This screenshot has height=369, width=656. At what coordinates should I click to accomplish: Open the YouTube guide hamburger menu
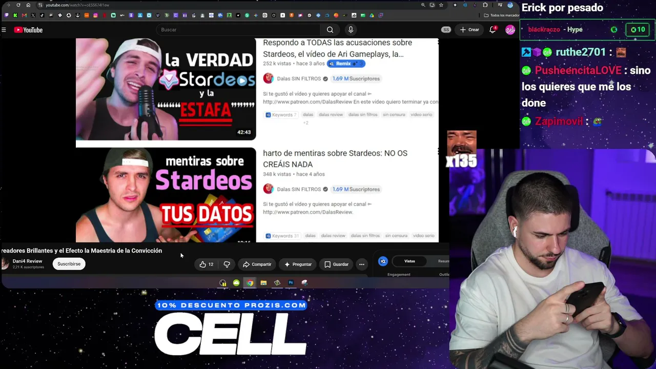4,30
